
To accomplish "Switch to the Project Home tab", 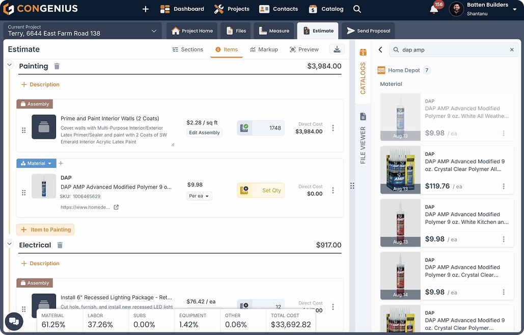I will [x=192, y=31].
